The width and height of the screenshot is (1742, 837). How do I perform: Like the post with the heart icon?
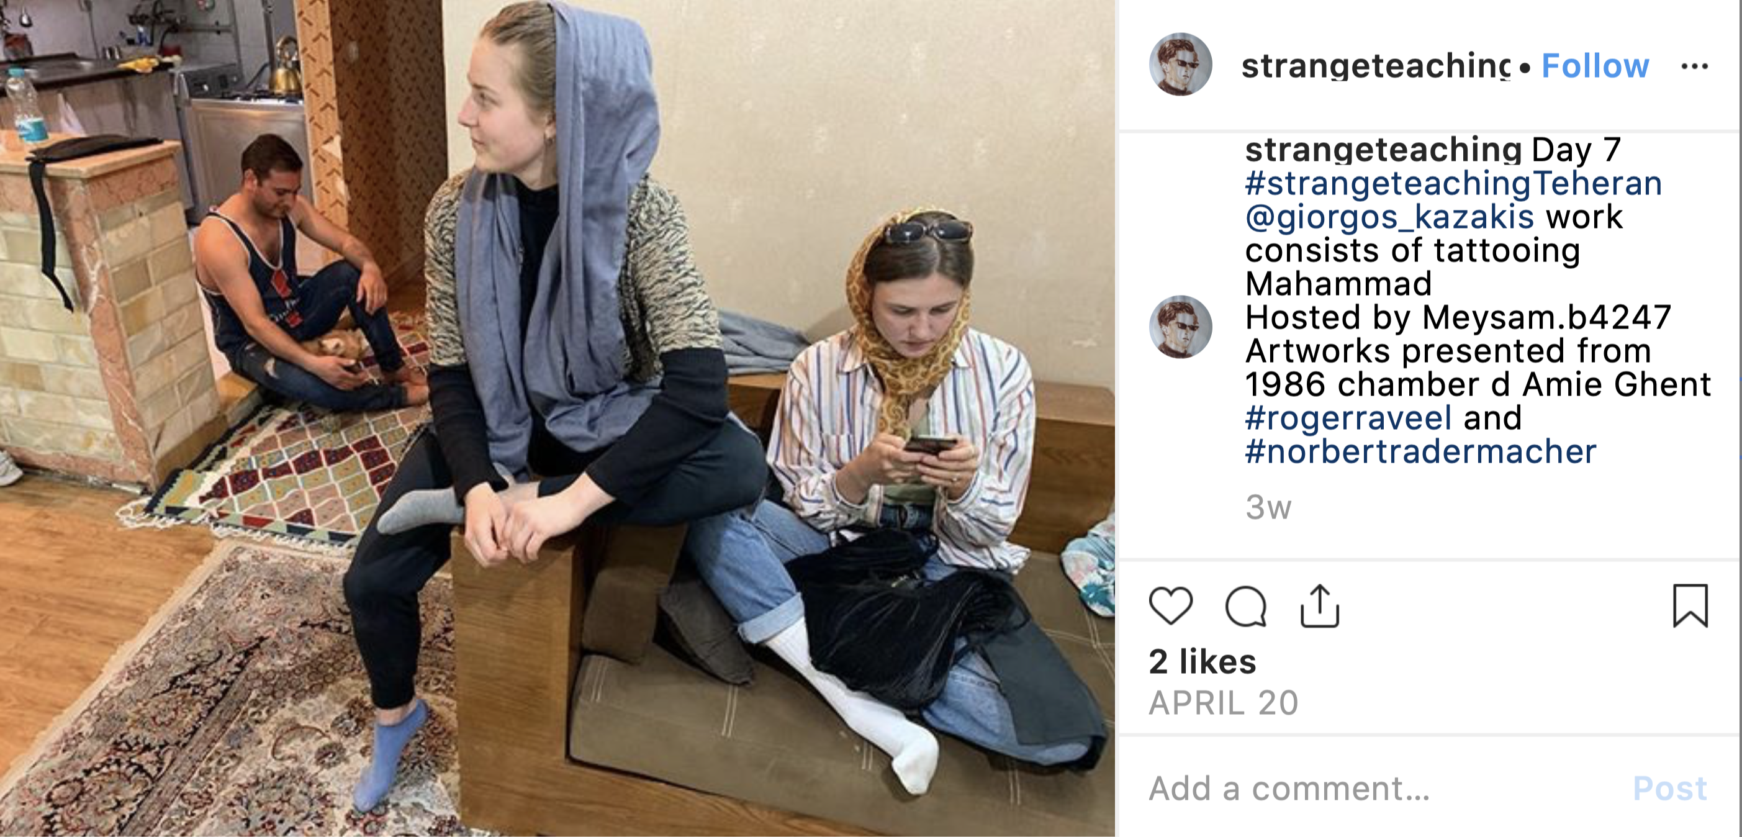1171,606
